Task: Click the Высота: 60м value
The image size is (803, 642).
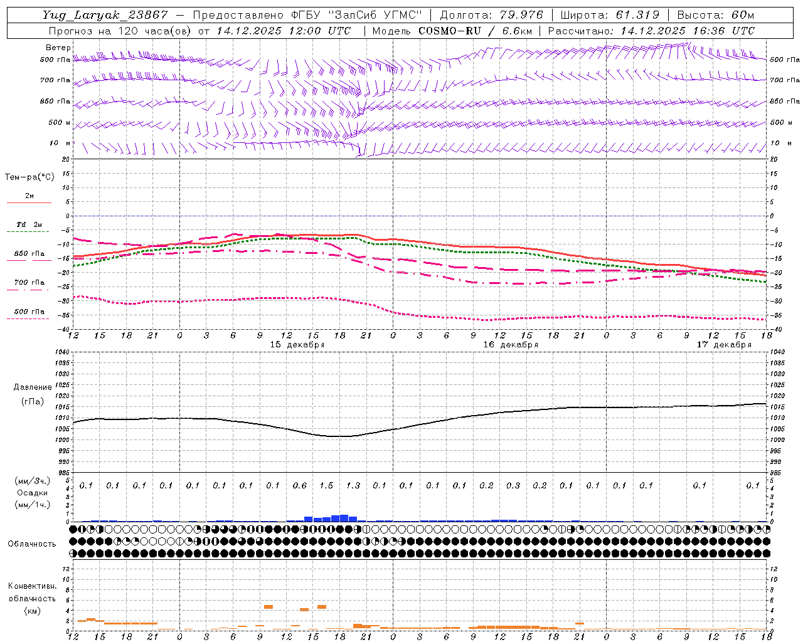Action: [x=716, y=15]
